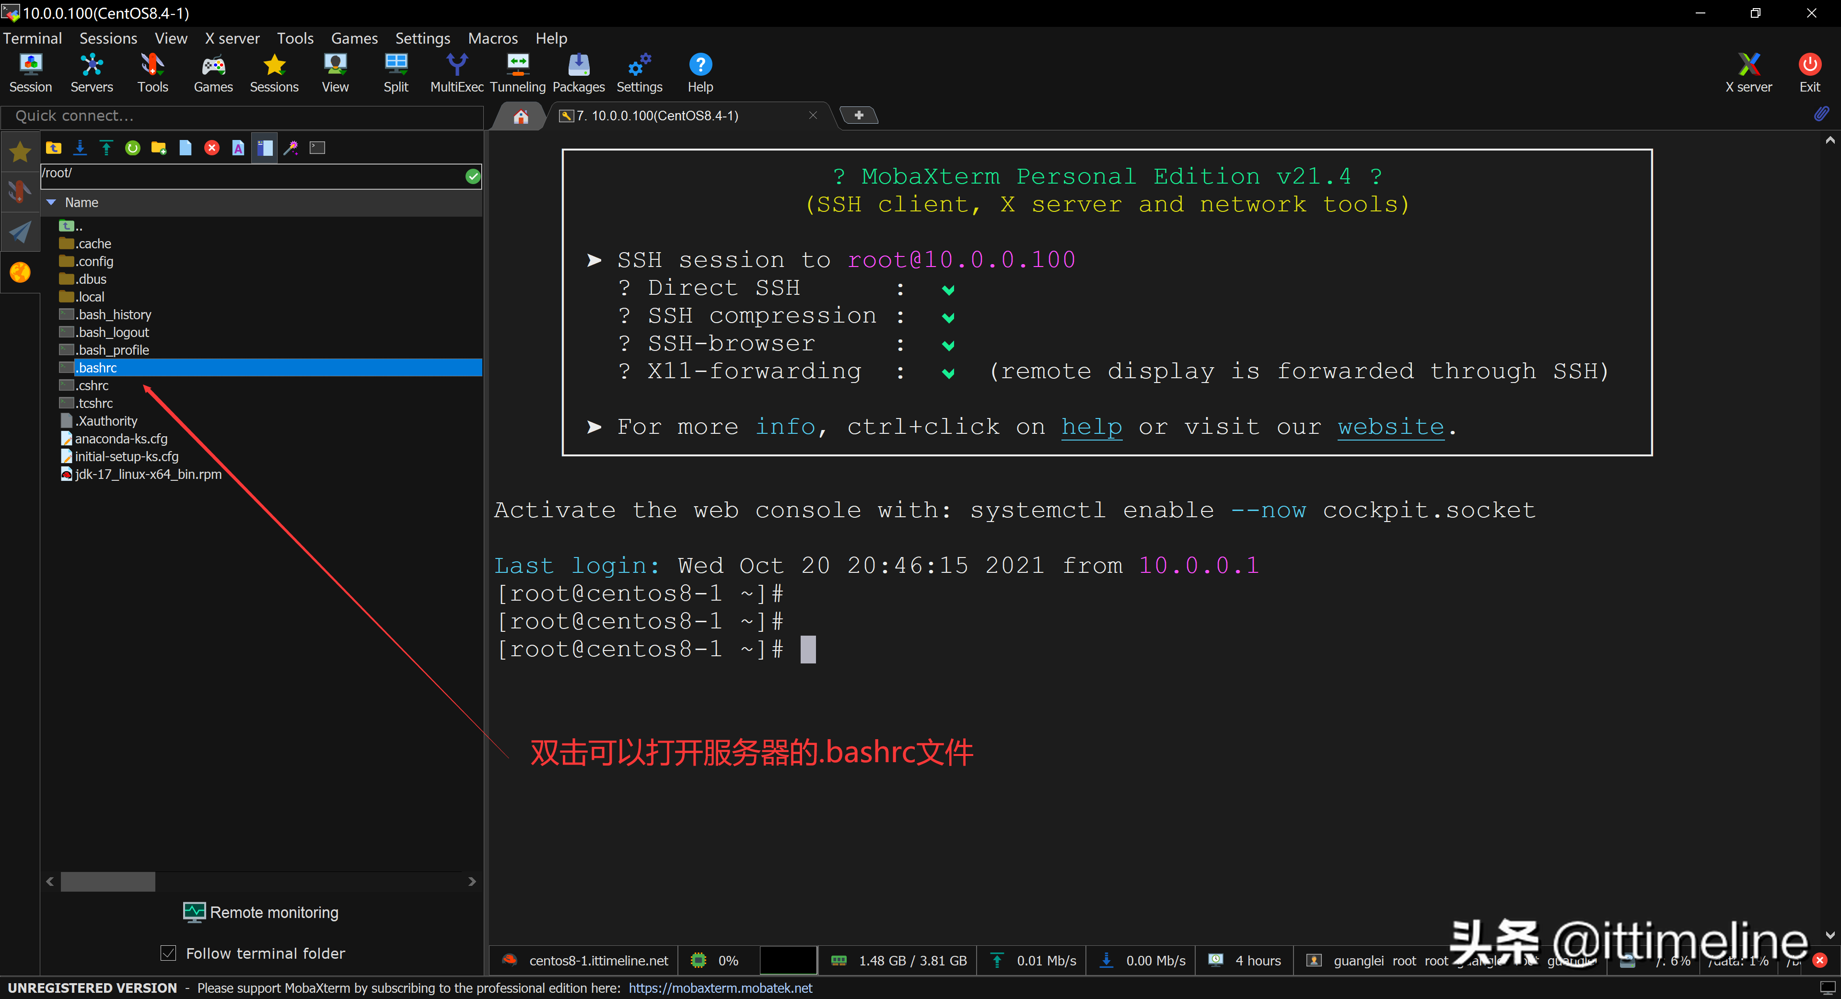Open the mobaxterm.mobatek.net subscription link
The height and width of the screenshot is (999, 1841).
click(721, 988)
